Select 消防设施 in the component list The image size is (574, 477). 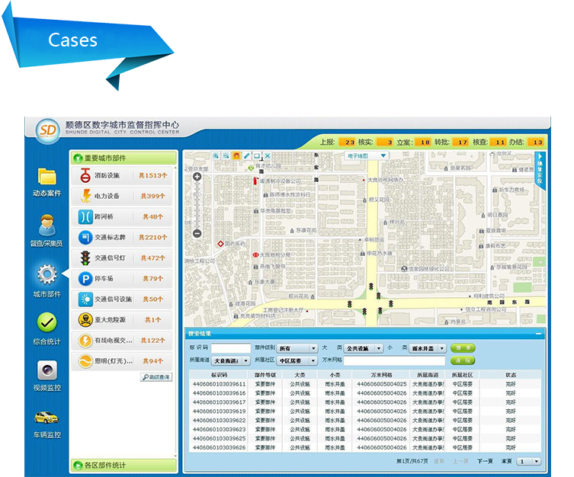(x=122, y=175)
